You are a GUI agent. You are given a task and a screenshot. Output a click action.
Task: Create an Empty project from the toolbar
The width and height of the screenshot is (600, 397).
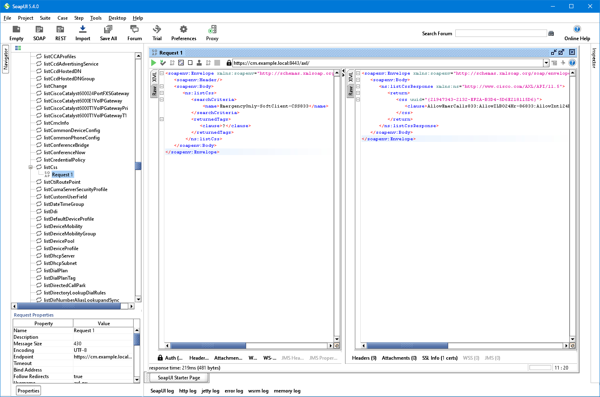tap(16, 33)
